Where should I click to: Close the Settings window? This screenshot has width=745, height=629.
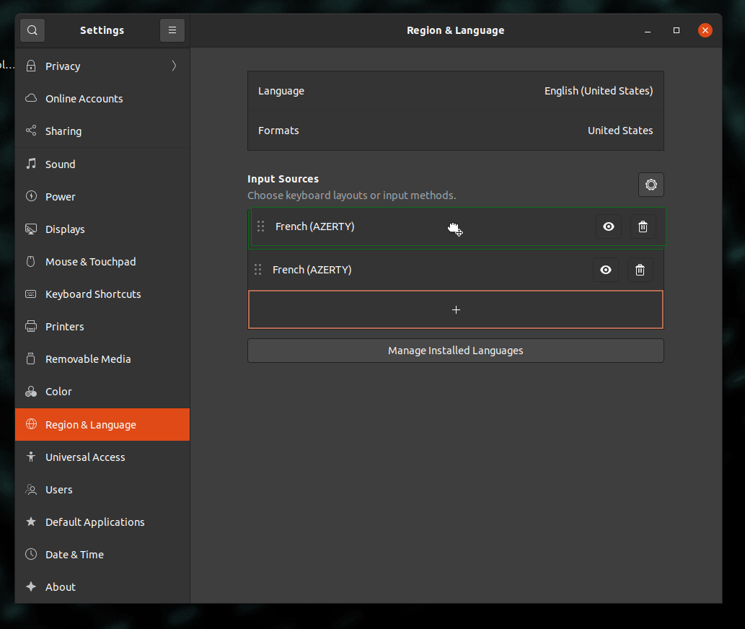705,30
